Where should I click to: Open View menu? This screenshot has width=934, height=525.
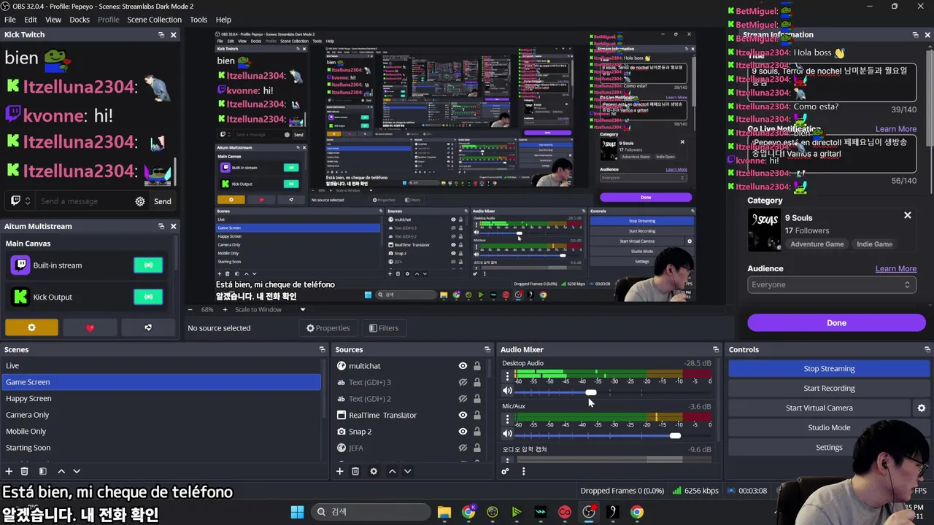[x=53, y=20]
